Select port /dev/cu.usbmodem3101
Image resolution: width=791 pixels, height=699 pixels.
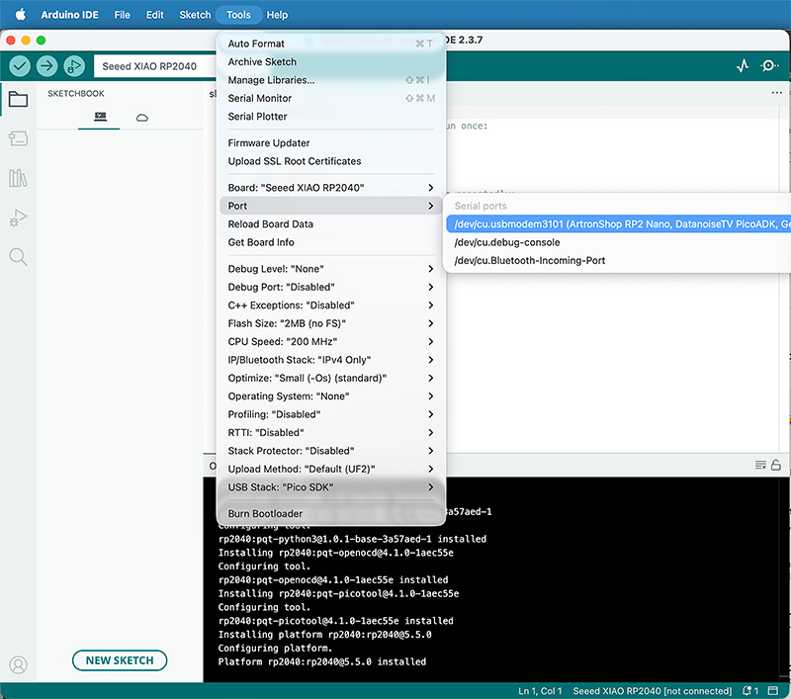coord(619,223)
